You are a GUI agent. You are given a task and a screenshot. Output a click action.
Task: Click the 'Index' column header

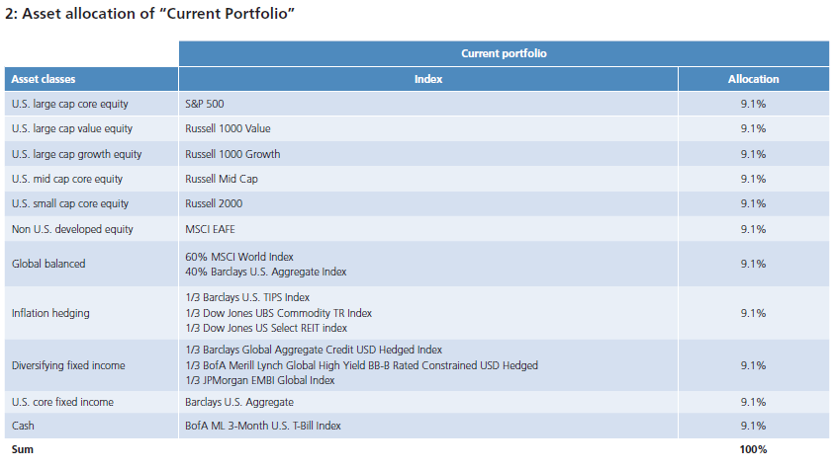tap(428, 79)
